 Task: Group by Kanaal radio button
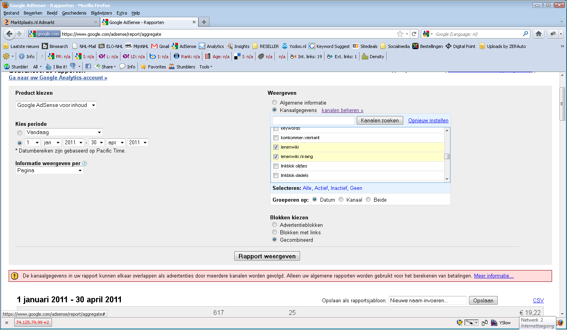point(341,199)
